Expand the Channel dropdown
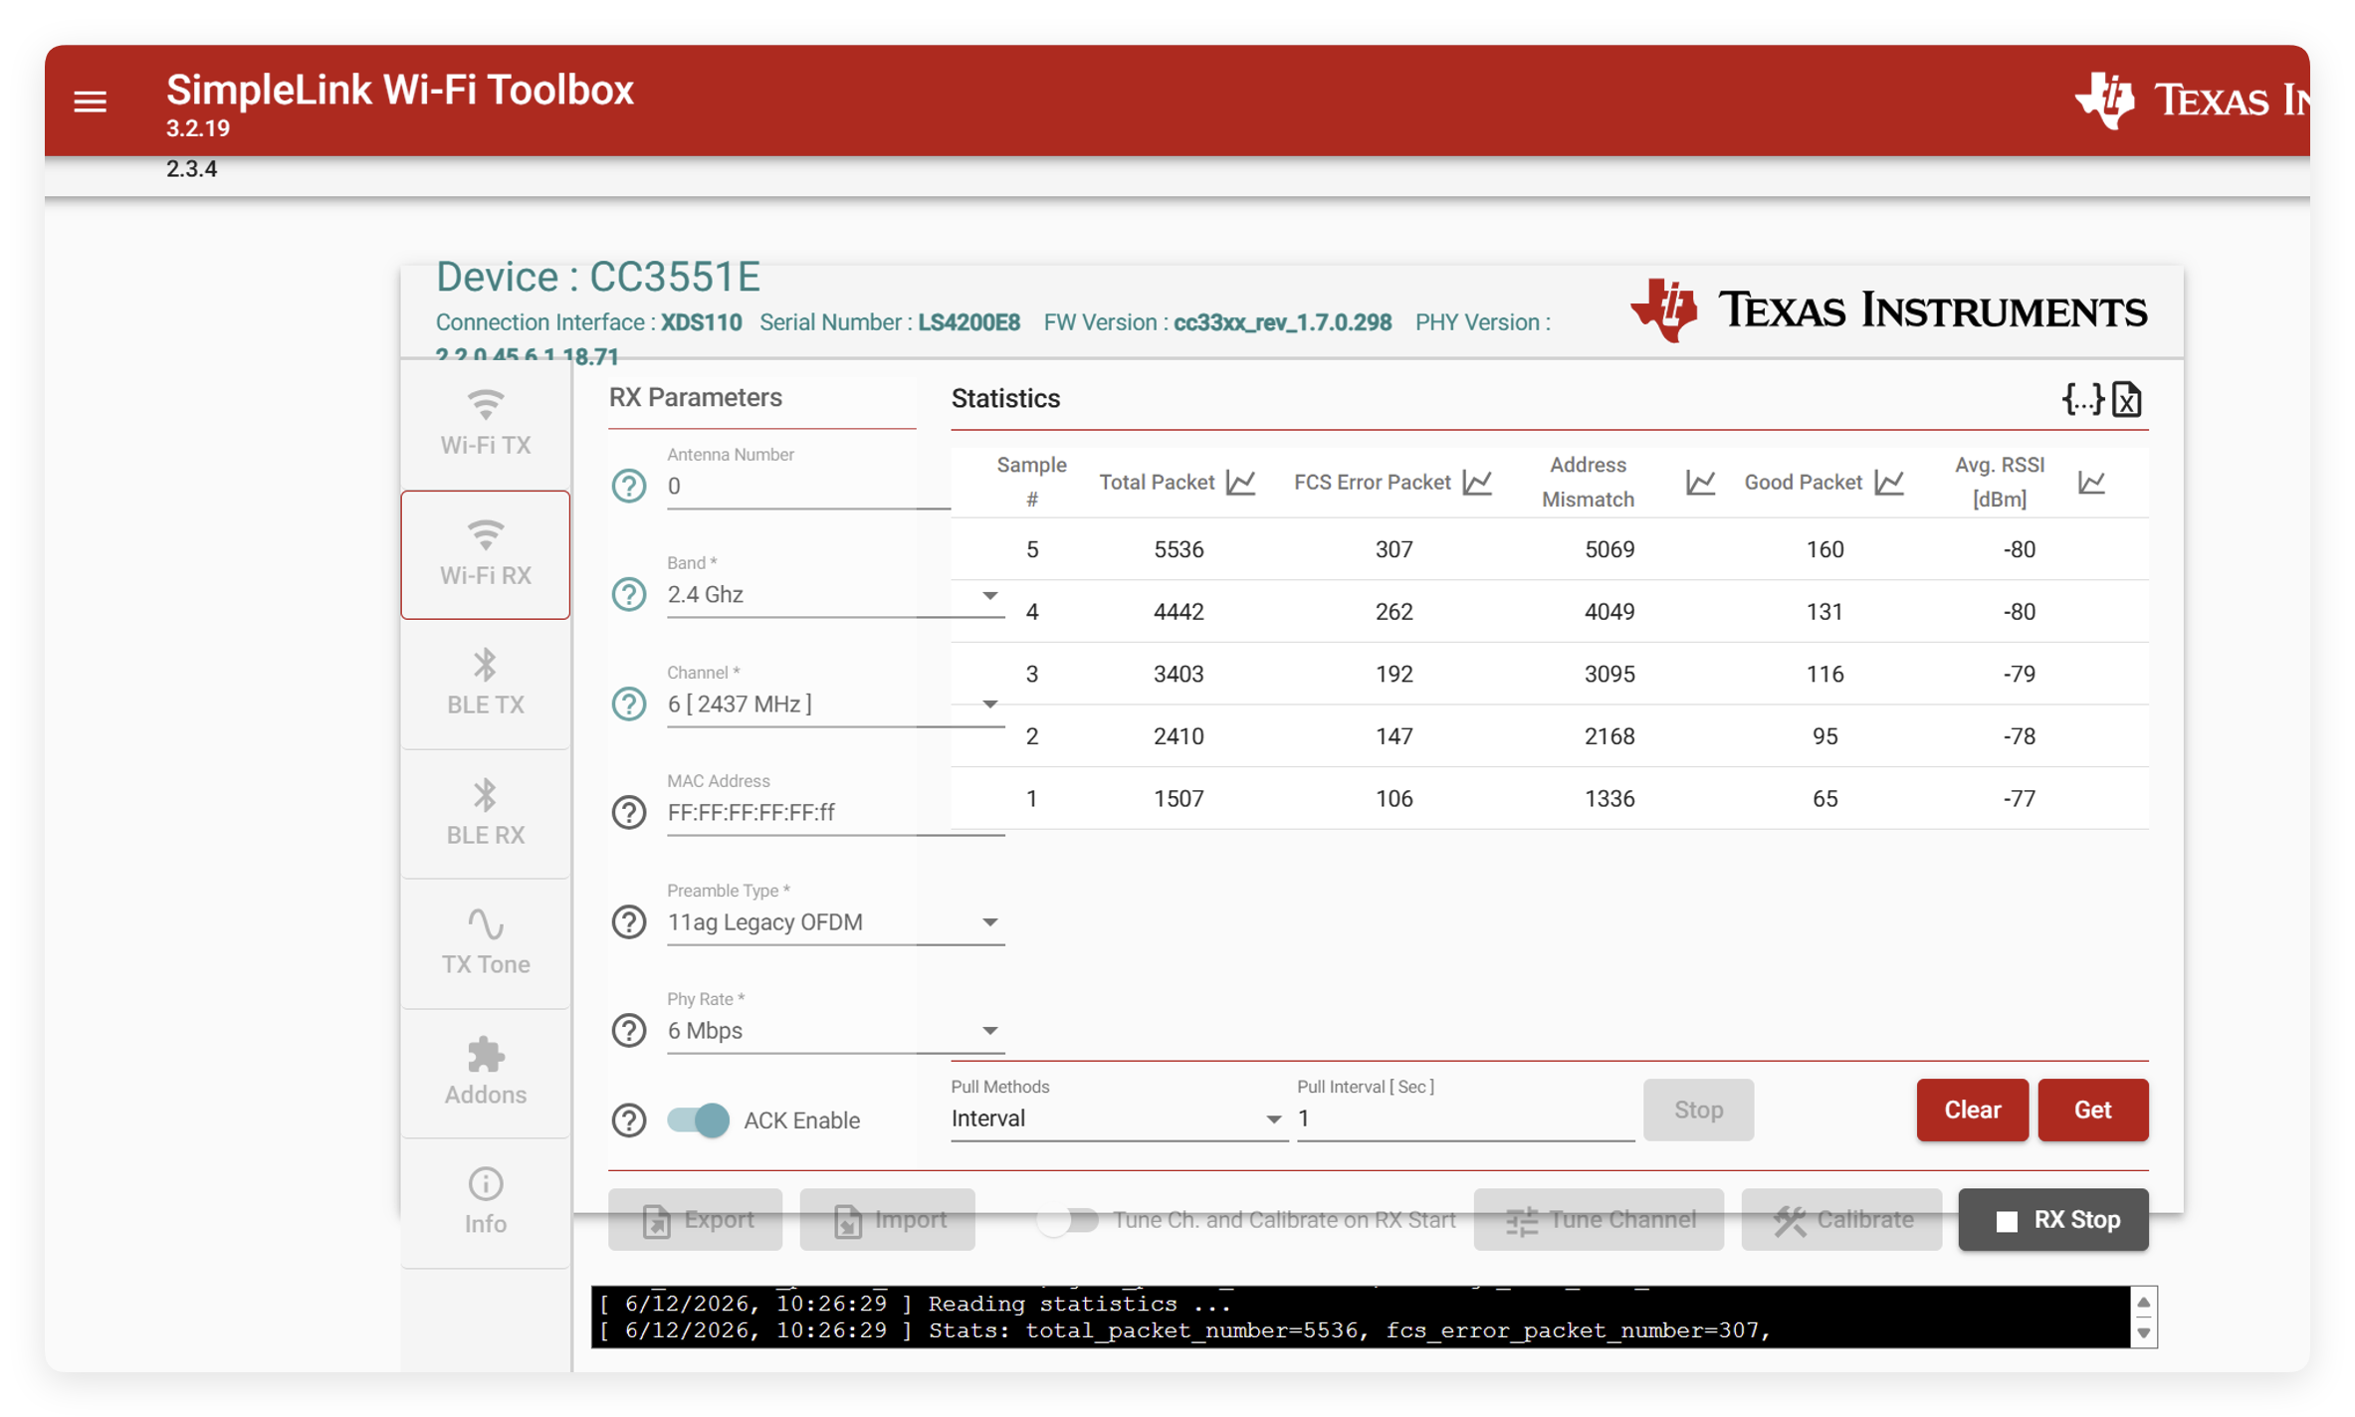2355x1417 pixels. (989, 705)
